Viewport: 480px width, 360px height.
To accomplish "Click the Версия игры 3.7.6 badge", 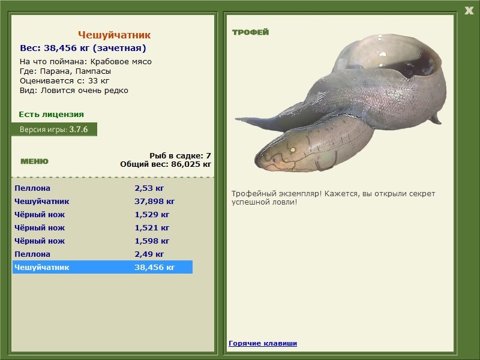I will point(54,129).
